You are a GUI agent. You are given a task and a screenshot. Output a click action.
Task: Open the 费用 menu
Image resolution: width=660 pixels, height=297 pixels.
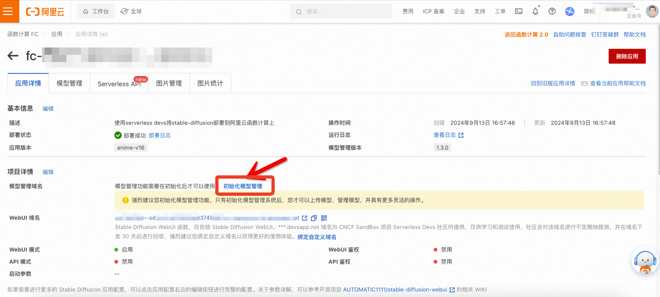click(x=408, y=11)
